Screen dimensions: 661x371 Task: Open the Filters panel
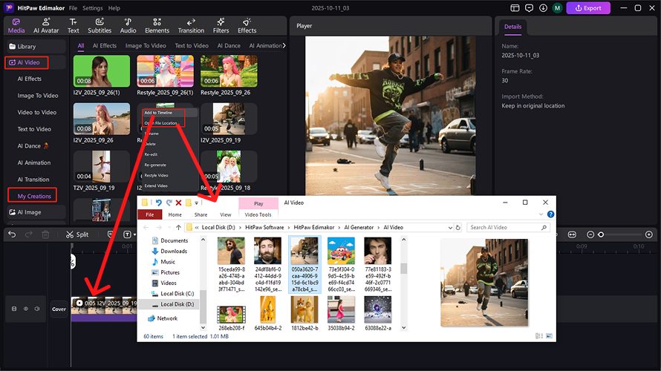click(x=221, y=25)
